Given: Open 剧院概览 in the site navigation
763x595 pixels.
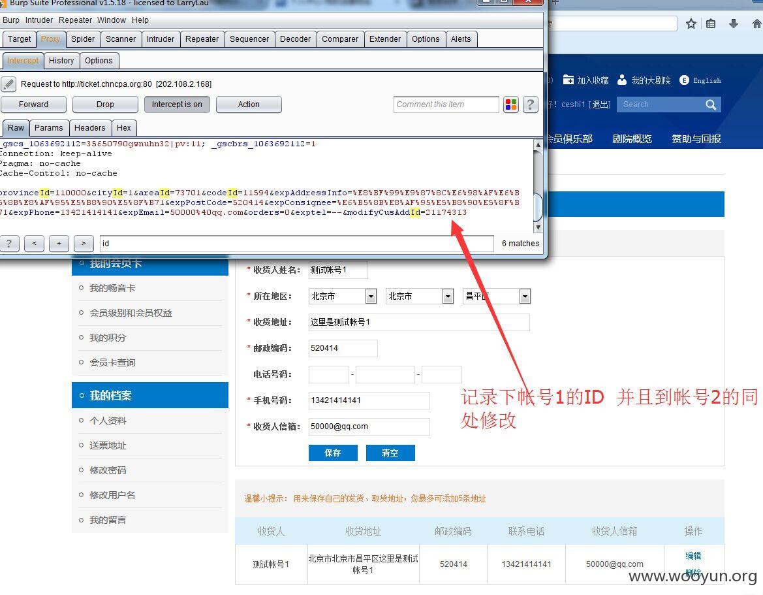Looking at the screenshot, I should (x=632, y=138).
